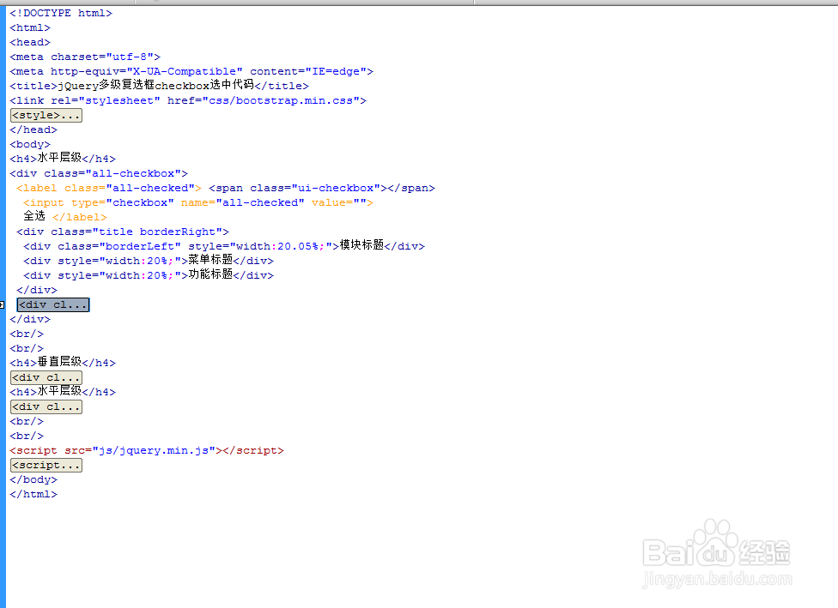The image size is (838, 608).
Task: Click the opening <html> tag line
Action: [x=30, y=27]
